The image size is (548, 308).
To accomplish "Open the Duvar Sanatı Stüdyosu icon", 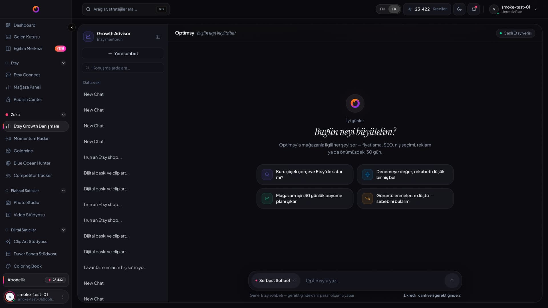I will 8,254.
